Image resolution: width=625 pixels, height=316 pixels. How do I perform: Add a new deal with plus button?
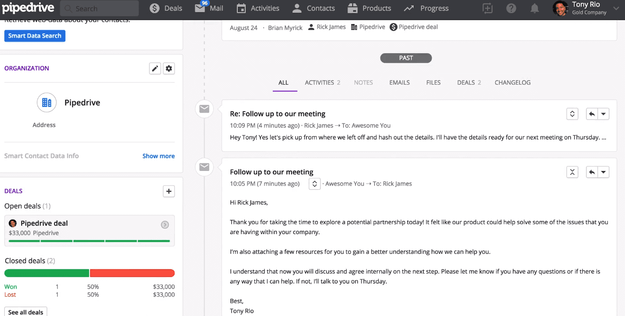(169, 191)
